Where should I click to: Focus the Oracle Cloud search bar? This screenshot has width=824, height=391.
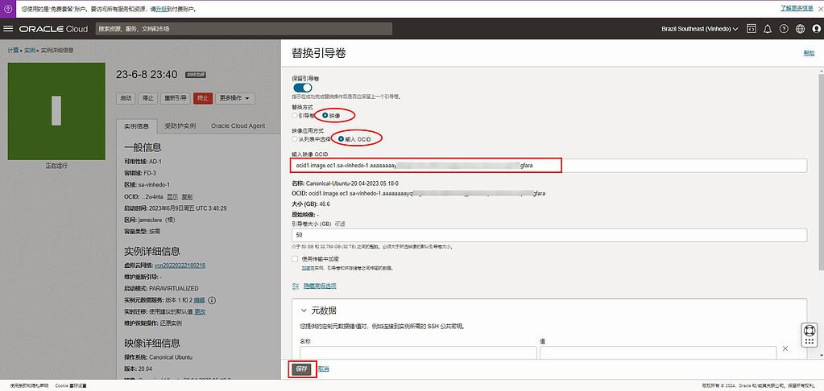[243, 29]
